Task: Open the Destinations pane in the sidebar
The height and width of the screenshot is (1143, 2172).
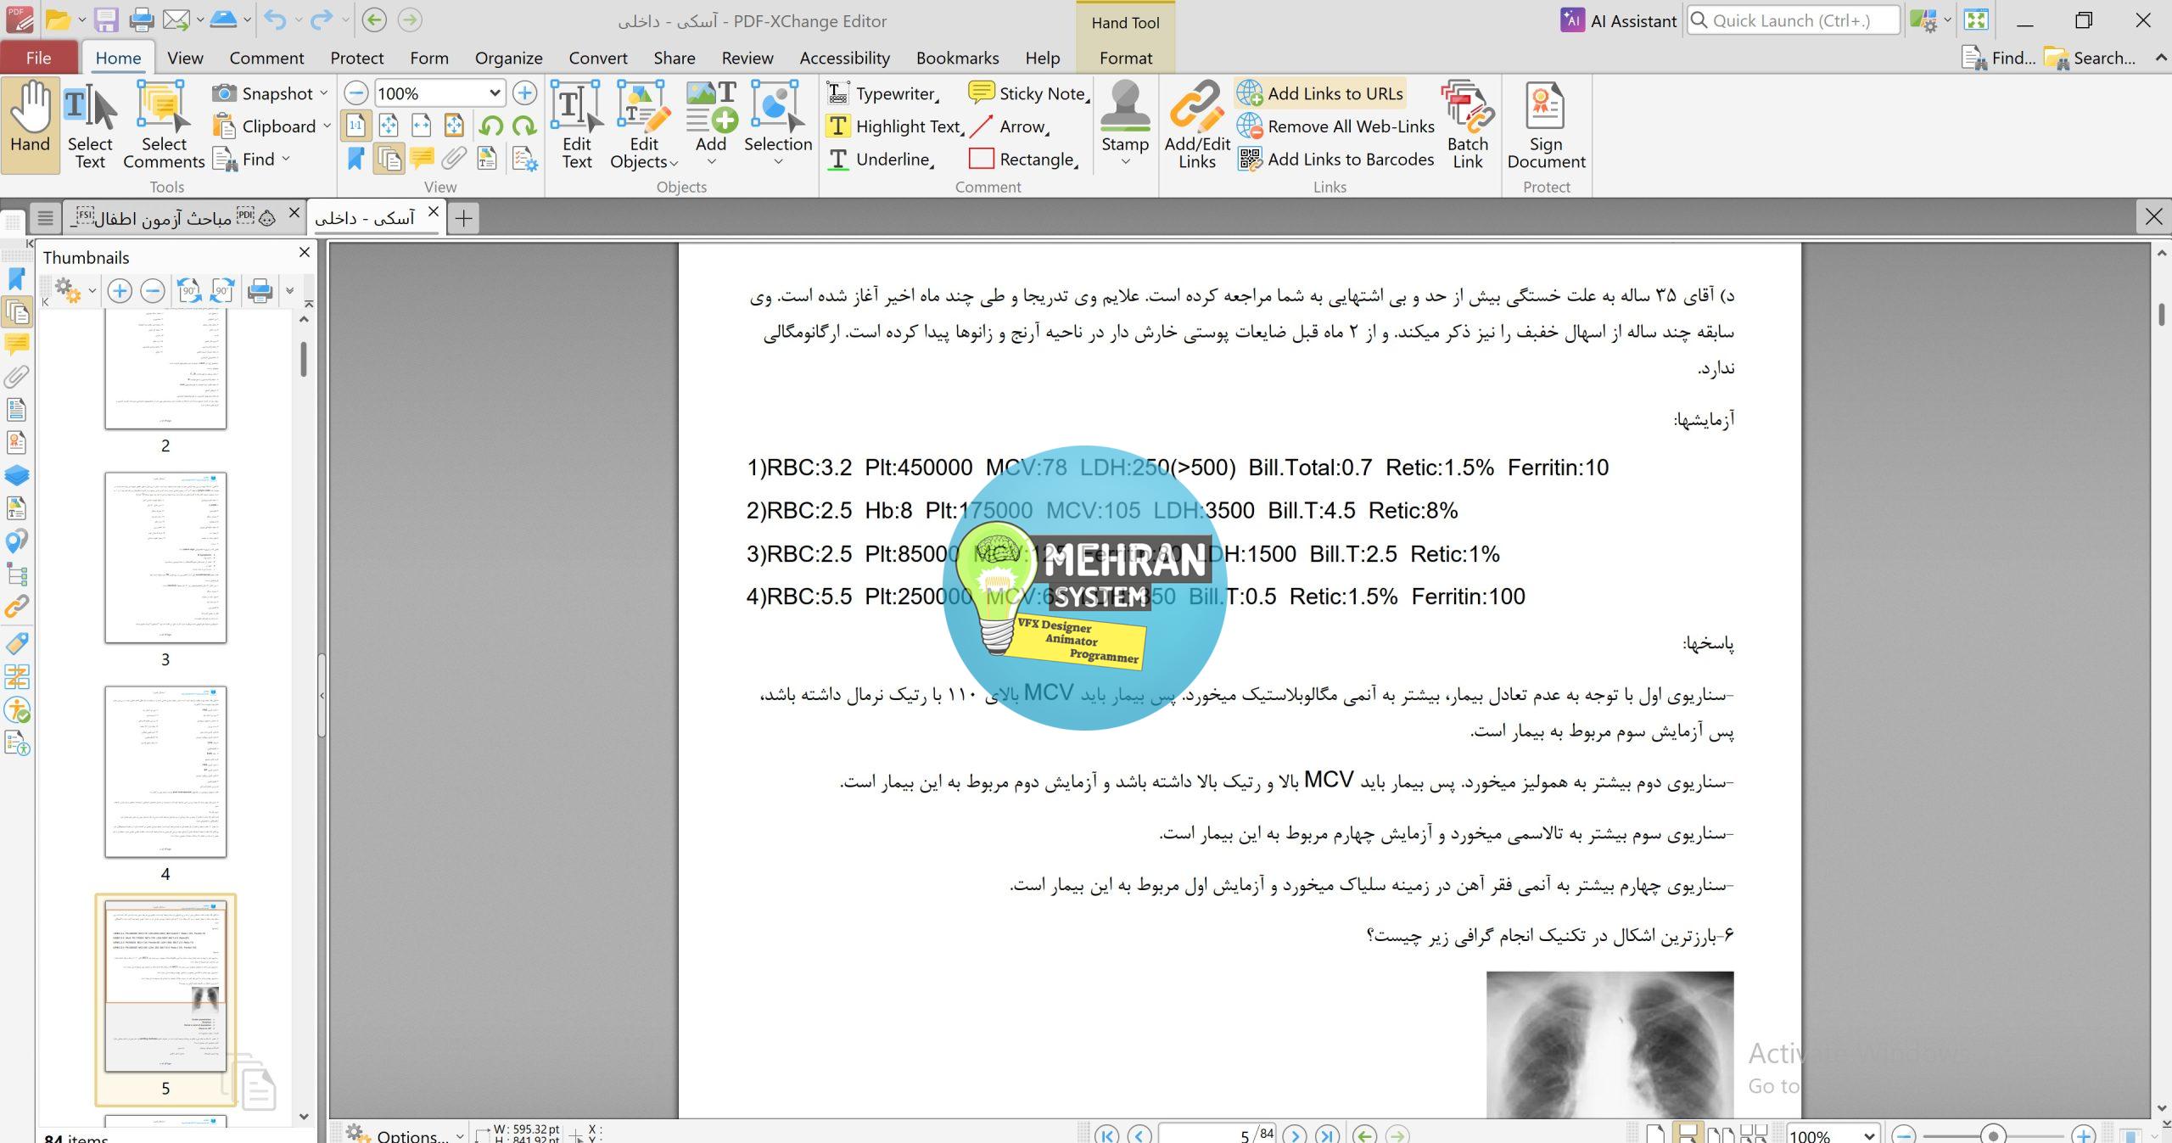Action: click(x=17, y=541)
